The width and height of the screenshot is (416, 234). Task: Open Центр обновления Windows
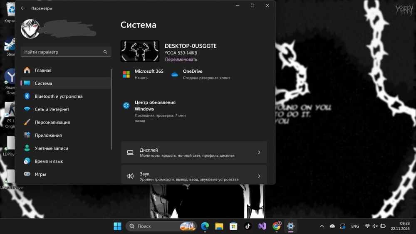[155, 111]
